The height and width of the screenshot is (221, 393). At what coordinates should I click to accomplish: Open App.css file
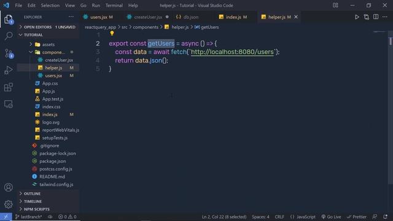(48, 83)
